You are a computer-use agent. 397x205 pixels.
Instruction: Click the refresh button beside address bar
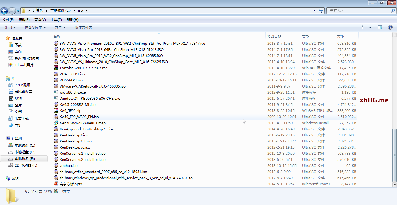[x=321, y=10]
